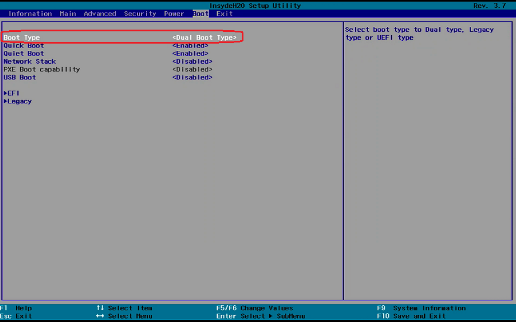Click the triangle arrow beside EFI
The height and width of the screenshot is (322, 516).
tap(6, 93)
